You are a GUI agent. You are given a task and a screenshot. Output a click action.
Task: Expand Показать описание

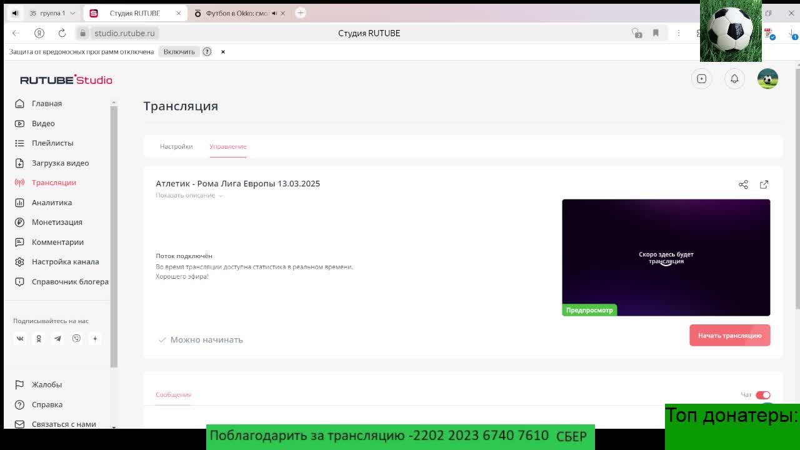[189, 196]
